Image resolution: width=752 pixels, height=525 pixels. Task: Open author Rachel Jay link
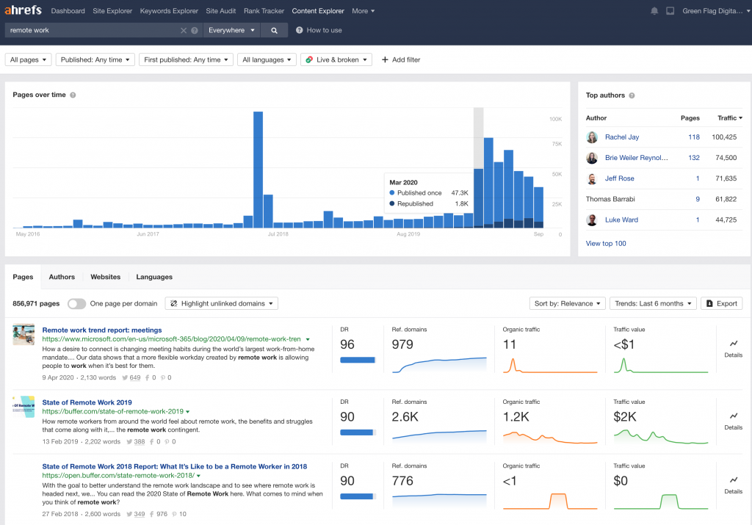pyautogui.click(x=622, y=137)
